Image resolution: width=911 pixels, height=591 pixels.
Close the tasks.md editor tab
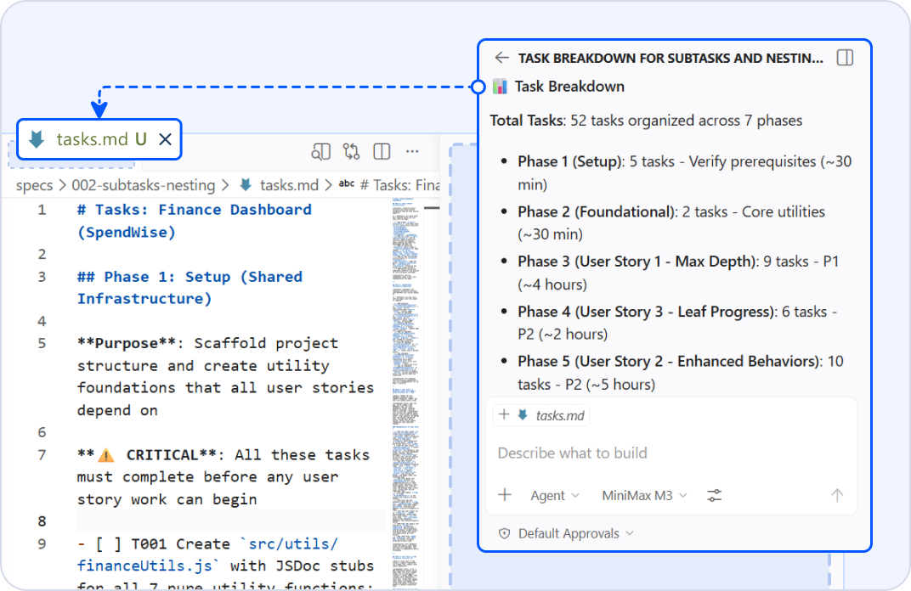pos(166,139)
